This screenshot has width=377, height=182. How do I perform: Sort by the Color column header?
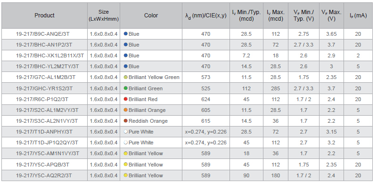pos(151,16)
